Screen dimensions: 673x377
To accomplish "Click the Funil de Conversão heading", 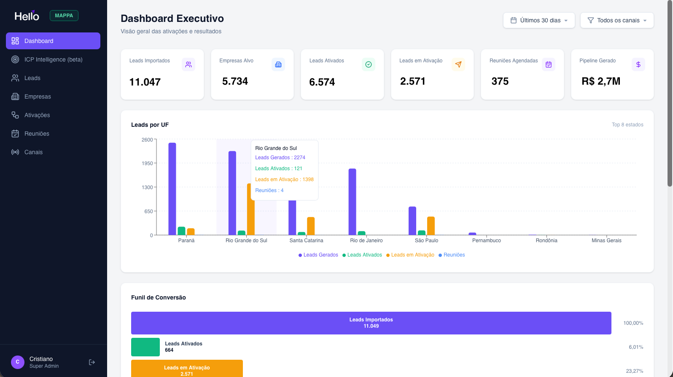I will (x=159, y=297).
